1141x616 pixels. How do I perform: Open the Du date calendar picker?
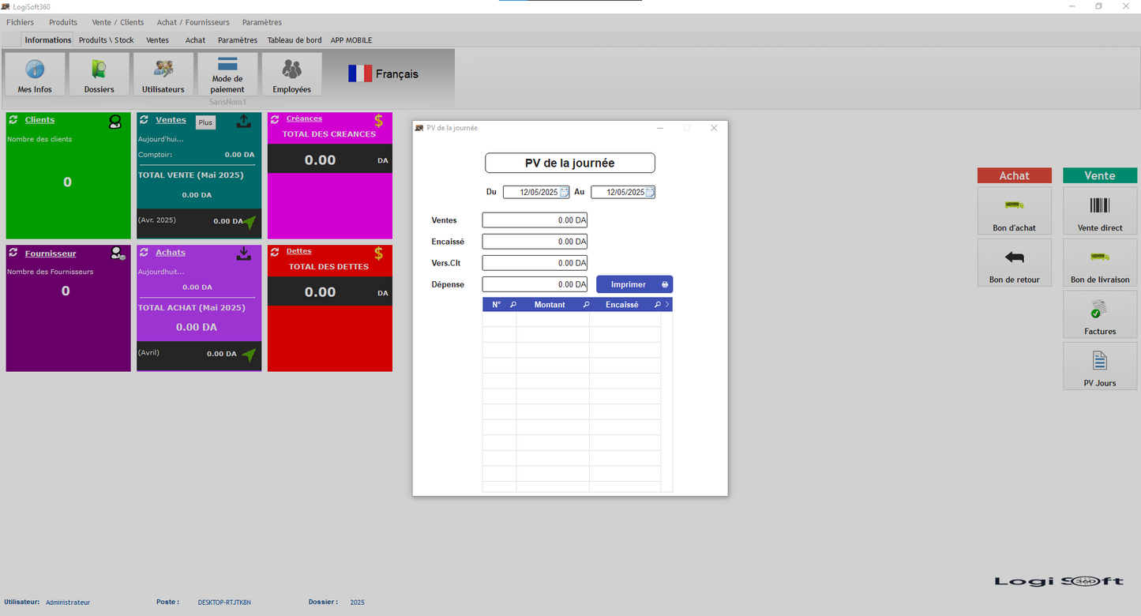pyautogui.click(x=564, y=192)
